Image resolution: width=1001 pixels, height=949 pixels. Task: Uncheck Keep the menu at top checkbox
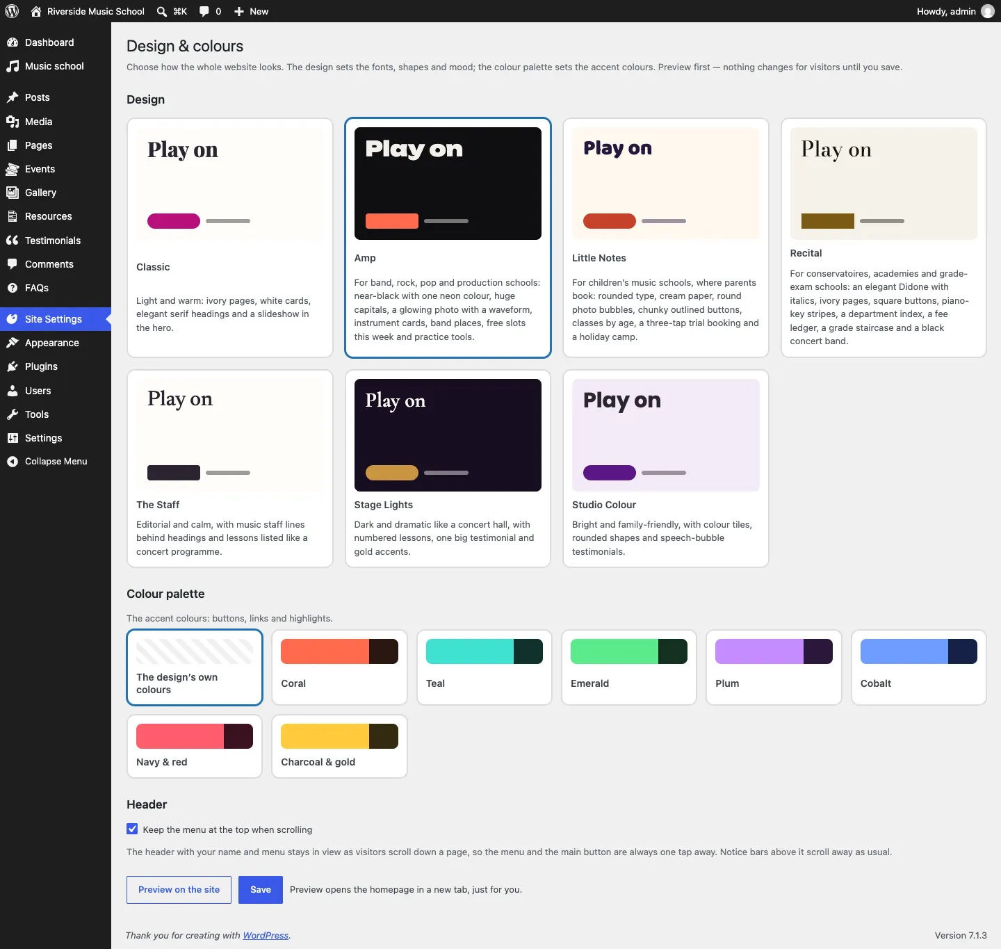[132, 829]
